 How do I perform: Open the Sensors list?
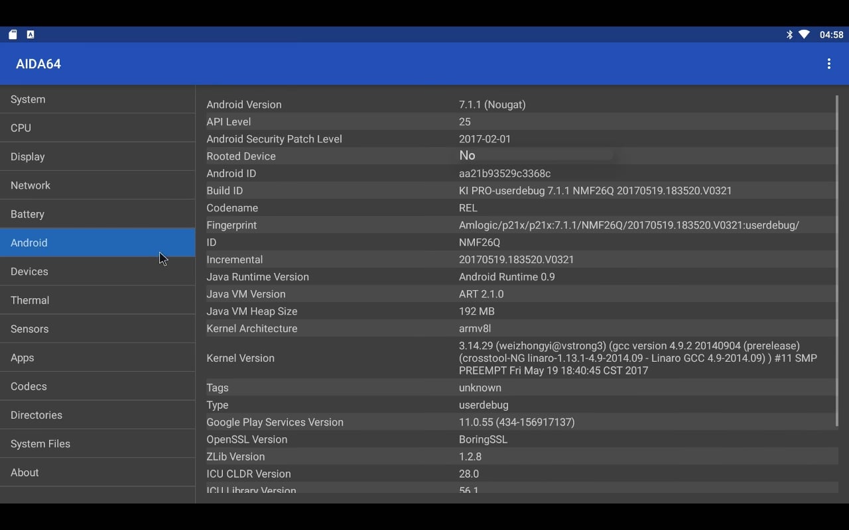tap(98, 329)
